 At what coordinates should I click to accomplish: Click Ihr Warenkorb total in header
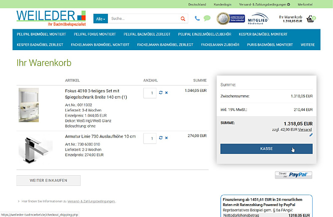(291, 19)
